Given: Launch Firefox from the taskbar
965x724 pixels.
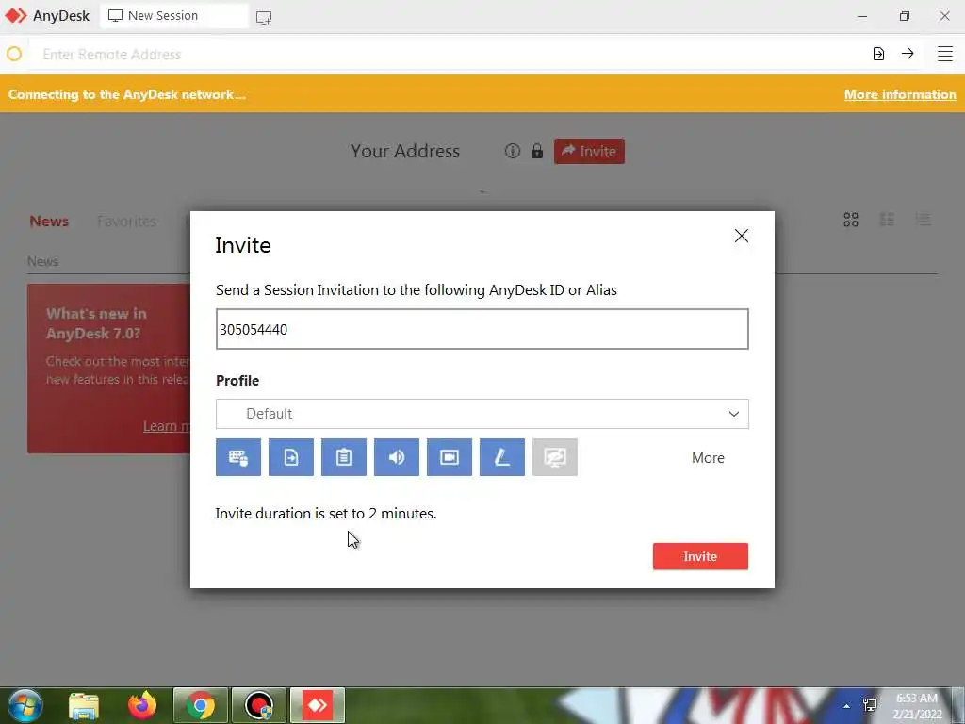Looking at the screenshot, I should coord(142,705).
